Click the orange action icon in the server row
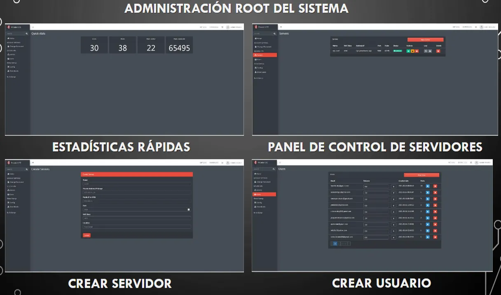This screenshot has height=295, width=501. [x=412, y=51]
